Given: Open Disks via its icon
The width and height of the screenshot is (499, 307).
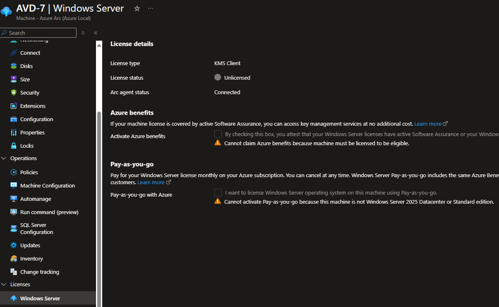Looking at the screenshot, I should click(14, 66).
